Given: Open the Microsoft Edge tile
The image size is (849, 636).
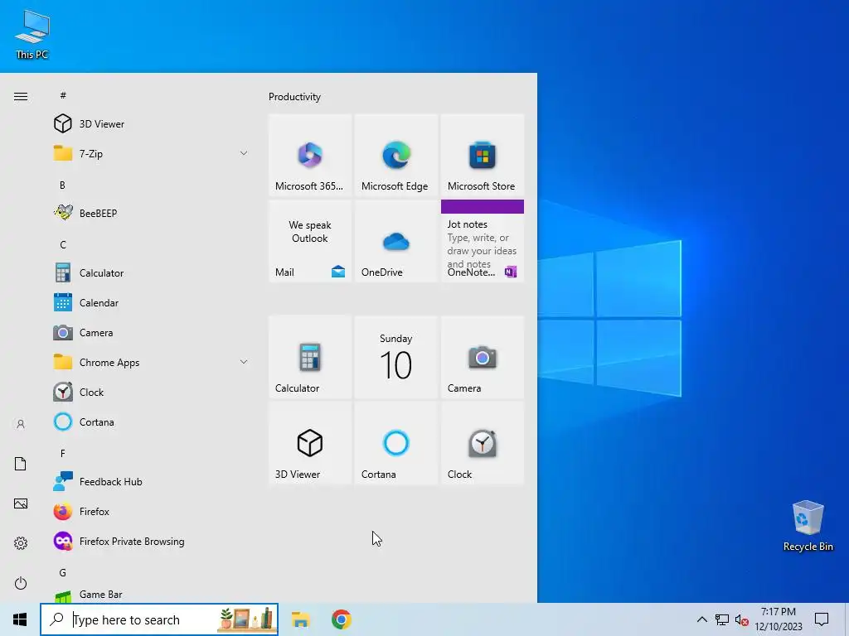Looking at the screenshot, I should tap(396, 155).
